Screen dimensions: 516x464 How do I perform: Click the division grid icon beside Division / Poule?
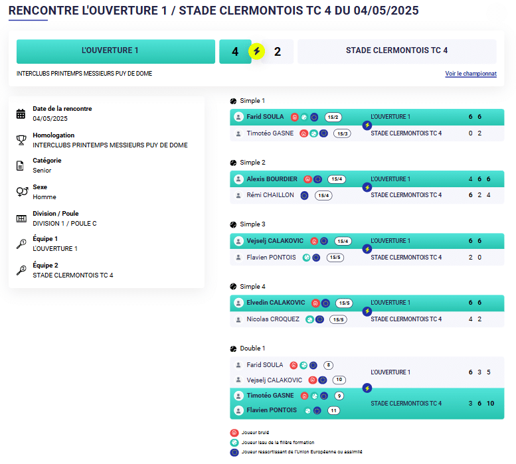21,218
